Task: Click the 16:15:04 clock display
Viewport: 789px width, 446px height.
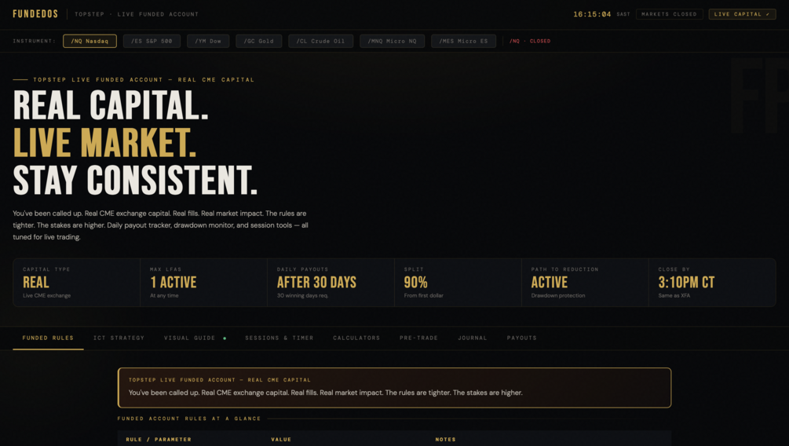Action: pos(592,14)
